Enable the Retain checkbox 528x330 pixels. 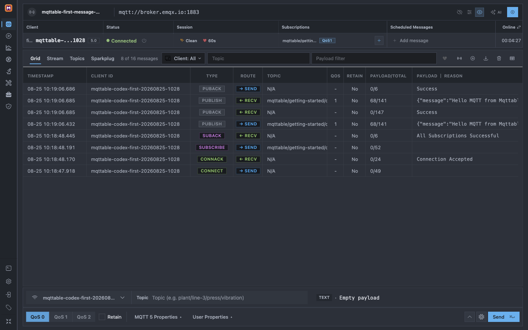coord(102,317)
